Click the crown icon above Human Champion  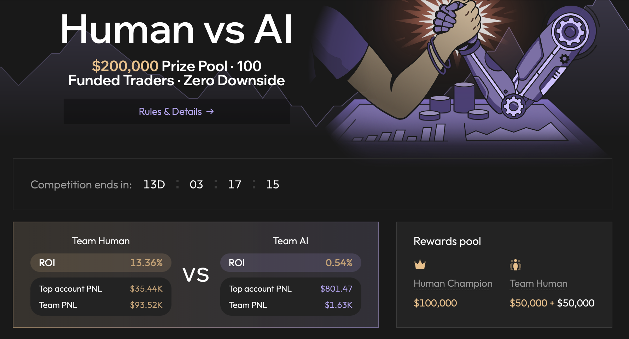click(420, 264)
